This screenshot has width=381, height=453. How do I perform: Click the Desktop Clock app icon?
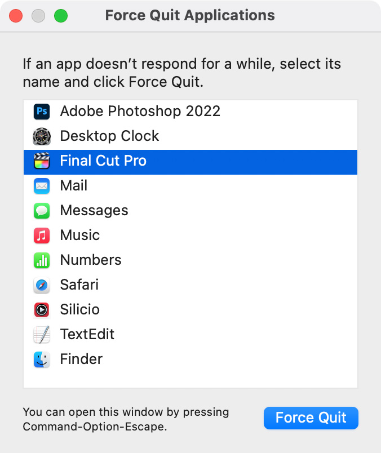point(42,136)
